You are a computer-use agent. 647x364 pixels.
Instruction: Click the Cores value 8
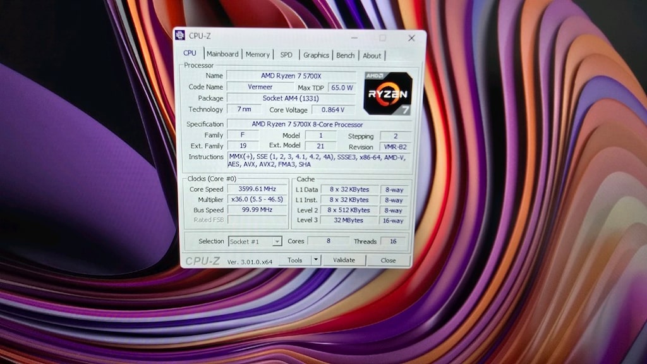click(x=329, y=241)
